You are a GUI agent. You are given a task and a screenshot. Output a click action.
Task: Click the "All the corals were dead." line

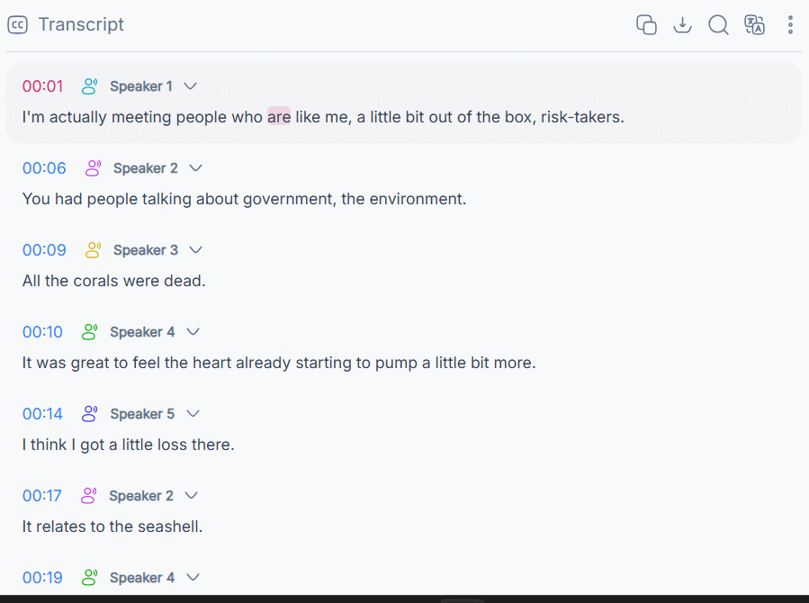click(114, 281)
